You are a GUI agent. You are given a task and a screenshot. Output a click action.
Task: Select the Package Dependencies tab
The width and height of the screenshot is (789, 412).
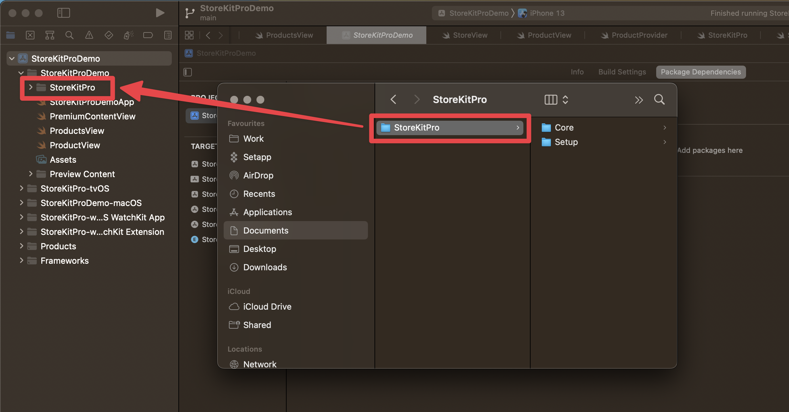[x=701, y=72]
